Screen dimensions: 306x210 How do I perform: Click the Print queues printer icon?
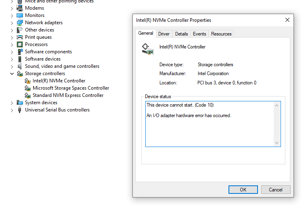coord(20,37)
